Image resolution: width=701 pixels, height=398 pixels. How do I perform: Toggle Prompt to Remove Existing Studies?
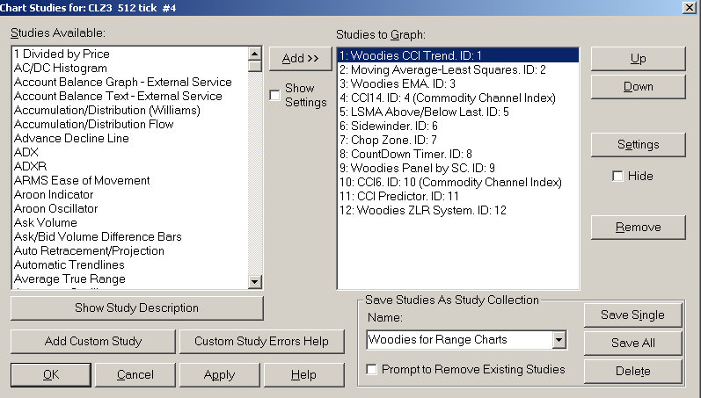pyautogui.click(x=371, y=369)
